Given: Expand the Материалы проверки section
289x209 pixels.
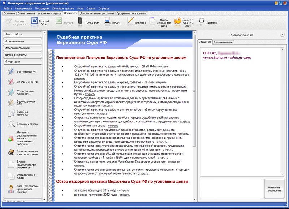Looking at the screenshot, I should point(24,48).
